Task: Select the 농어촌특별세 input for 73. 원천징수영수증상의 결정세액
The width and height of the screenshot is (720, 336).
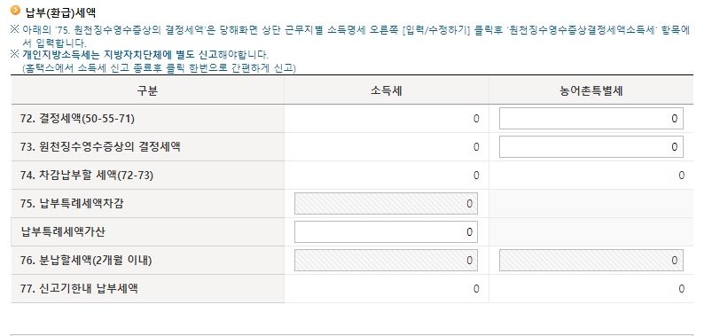Action: 591,147
